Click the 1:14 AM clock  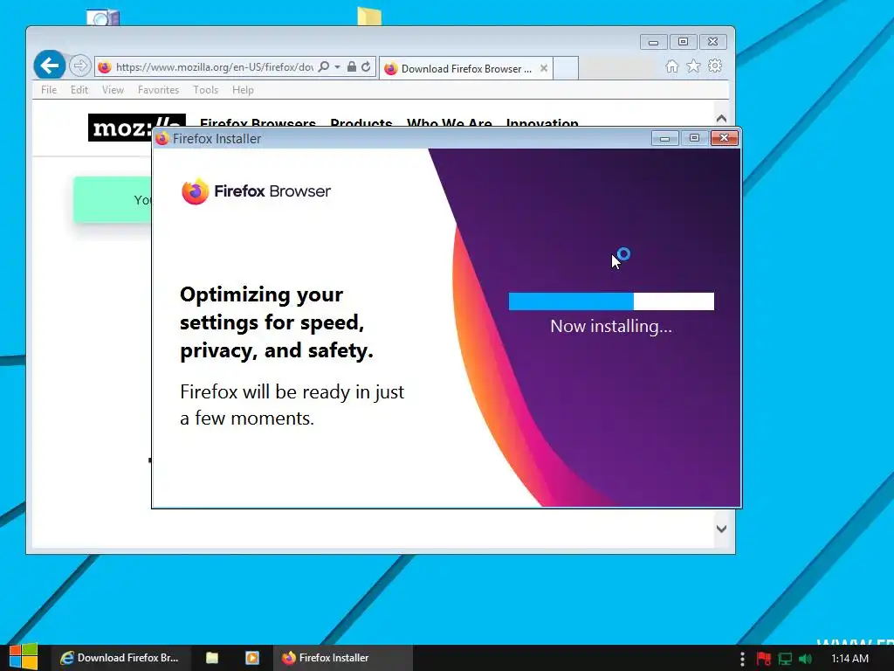(x=849, y=659)
